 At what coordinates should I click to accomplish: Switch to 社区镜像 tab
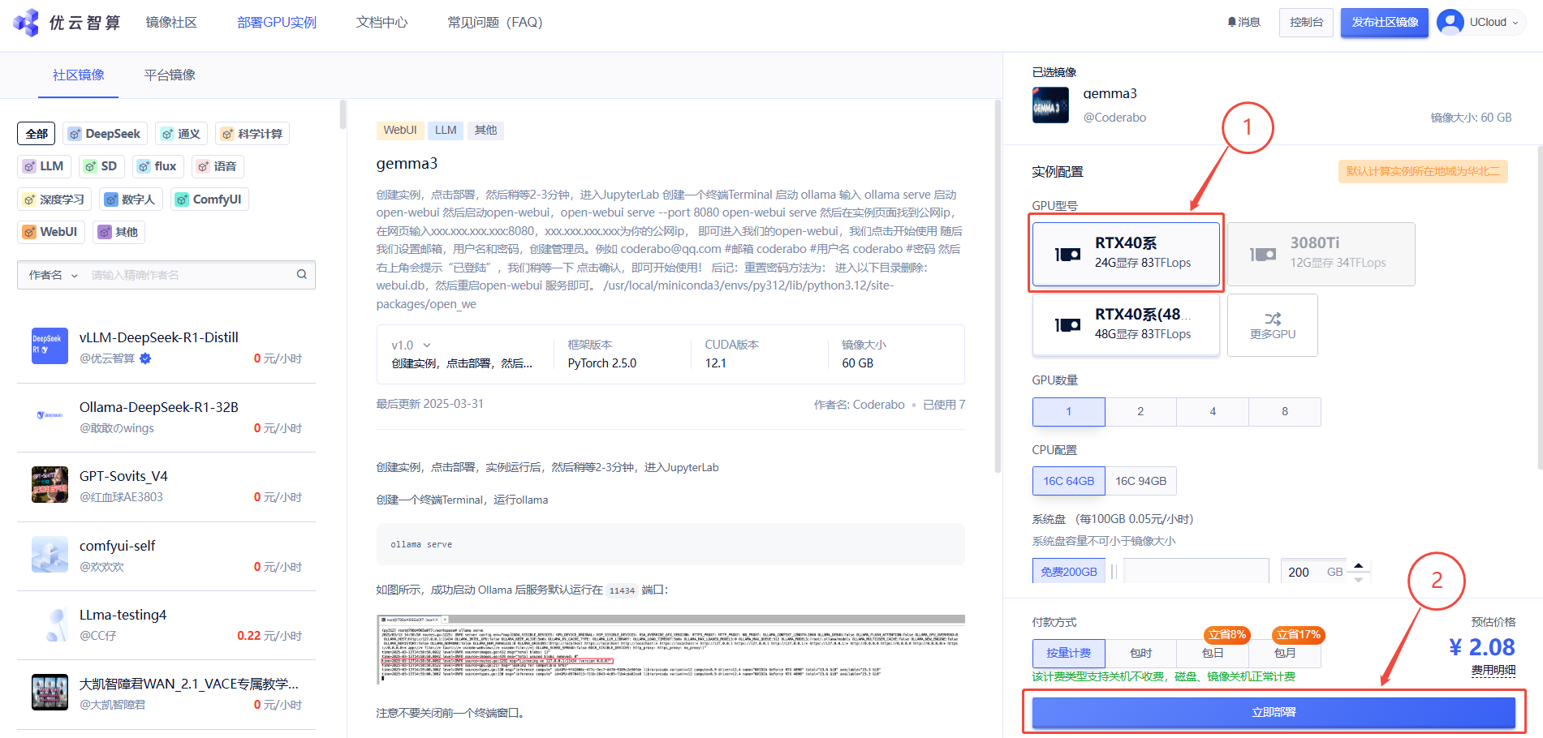click(x=79, y=75)
